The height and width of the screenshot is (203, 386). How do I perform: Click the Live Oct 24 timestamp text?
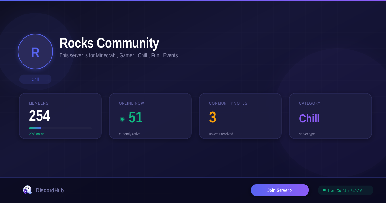345,191
